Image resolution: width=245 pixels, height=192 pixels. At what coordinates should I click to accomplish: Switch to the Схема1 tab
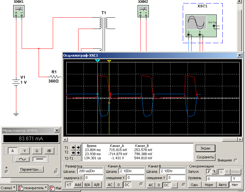[8, 188]
